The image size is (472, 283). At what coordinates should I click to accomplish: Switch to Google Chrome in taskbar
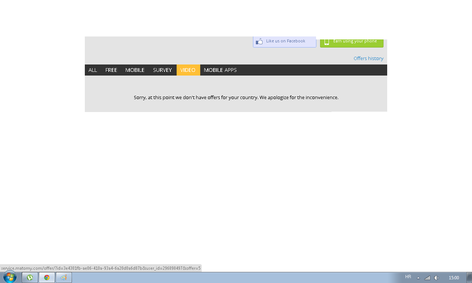(x=47, y=277)
